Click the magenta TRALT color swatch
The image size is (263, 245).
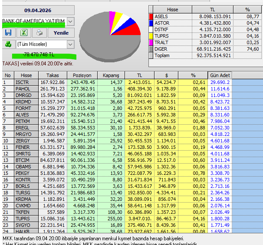point(151,43)
